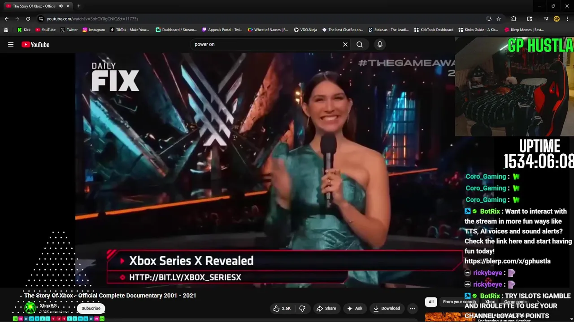This screenshot has width=574, height=322.
Task: Dislike the video with thumbs down
Action: [302, 308]
